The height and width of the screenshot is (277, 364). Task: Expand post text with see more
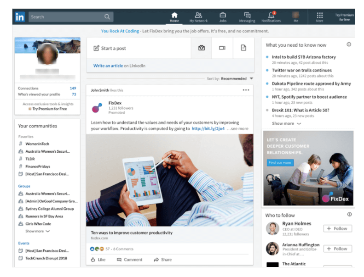point(238,129)
